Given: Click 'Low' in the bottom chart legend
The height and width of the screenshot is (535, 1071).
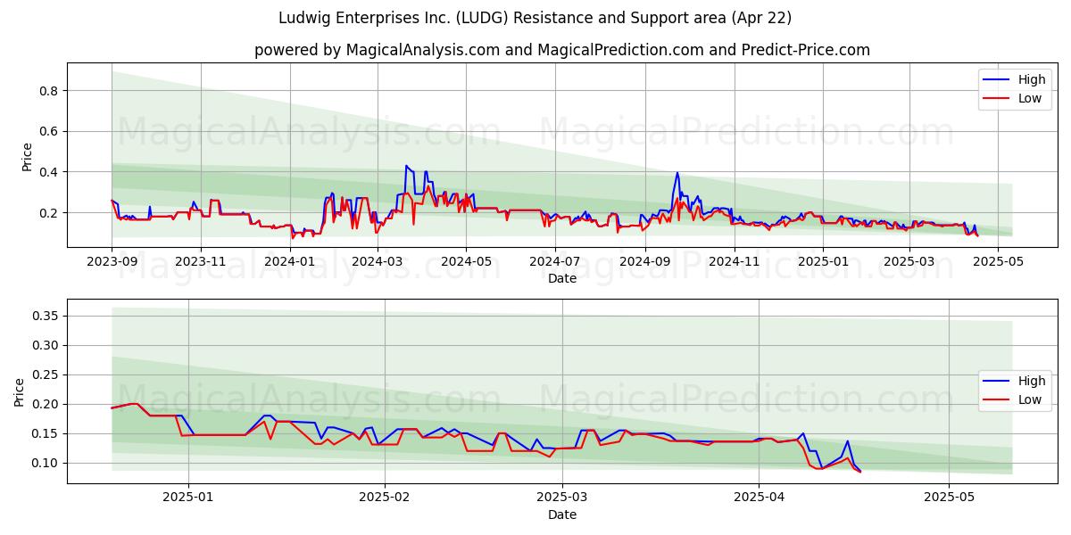Looking at the screenshot, I should coord(1030,400).
